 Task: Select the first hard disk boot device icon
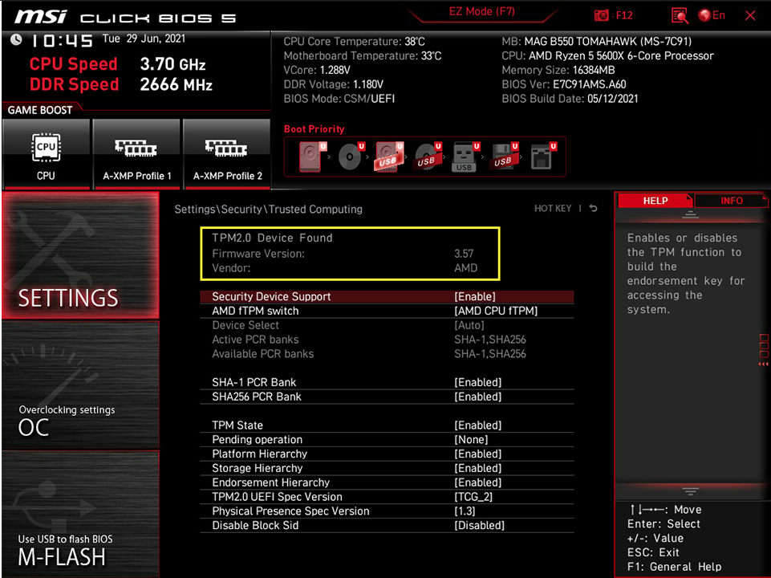click(313, 157)
